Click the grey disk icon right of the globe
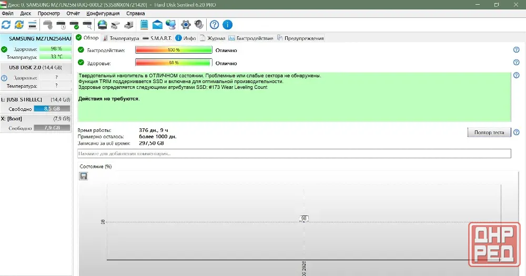This screenshot has height=276, width=526. click(115, 25)
